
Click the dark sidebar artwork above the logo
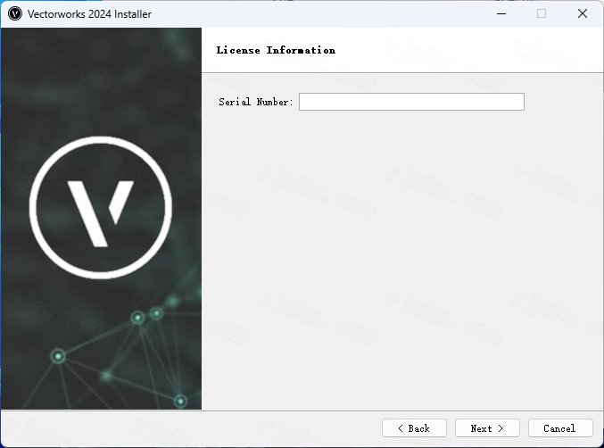(x=100, y=80)
